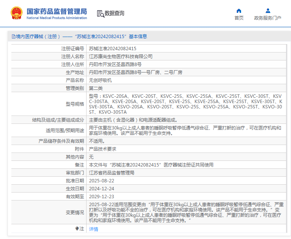Image resolution: width=291 pixels, height=239 pixels.
Task: Click the 国家药品监督管理局 site title
Action: pyautogui.click(x=57, y=11)
